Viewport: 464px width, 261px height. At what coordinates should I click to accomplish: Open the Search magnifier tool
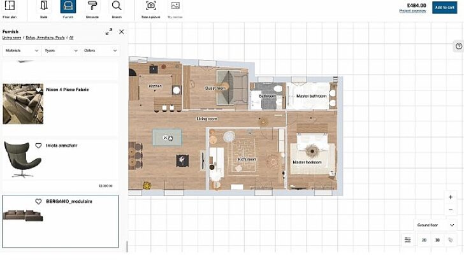click(117, 7)
